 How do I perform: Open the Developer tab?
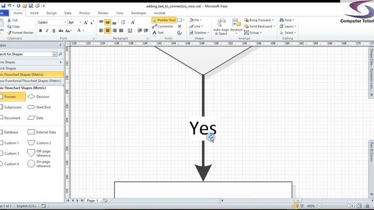[138, 13]
